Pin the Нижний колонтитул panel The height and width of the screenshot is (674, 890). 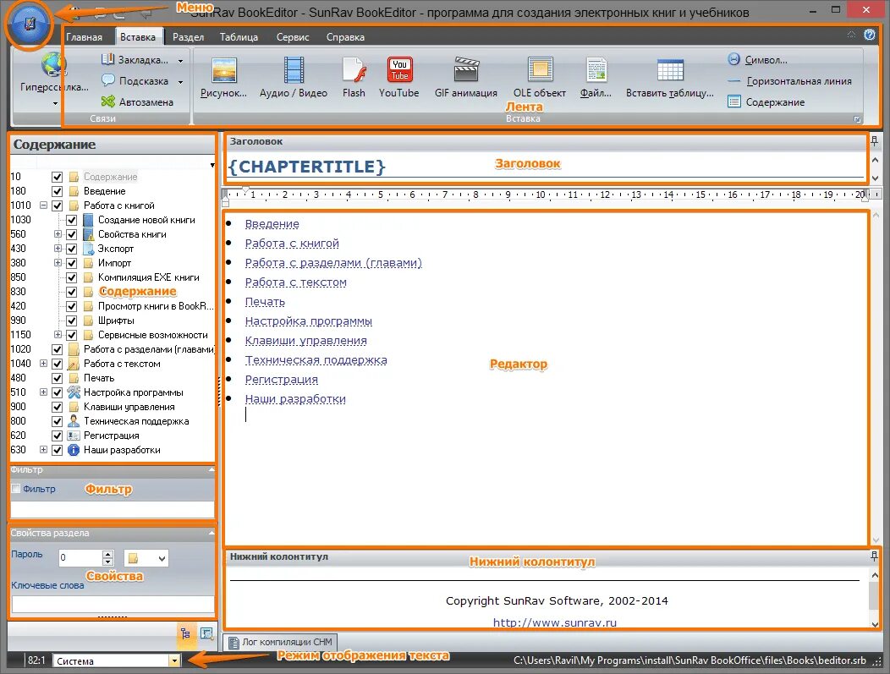(875, 556)
